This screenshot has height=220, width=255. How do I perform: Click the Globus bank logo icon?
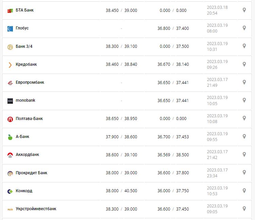10,29
